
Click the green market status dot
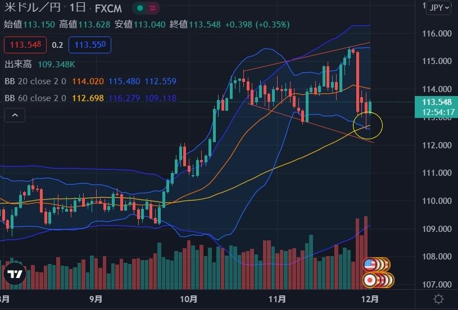coord(140,8)
